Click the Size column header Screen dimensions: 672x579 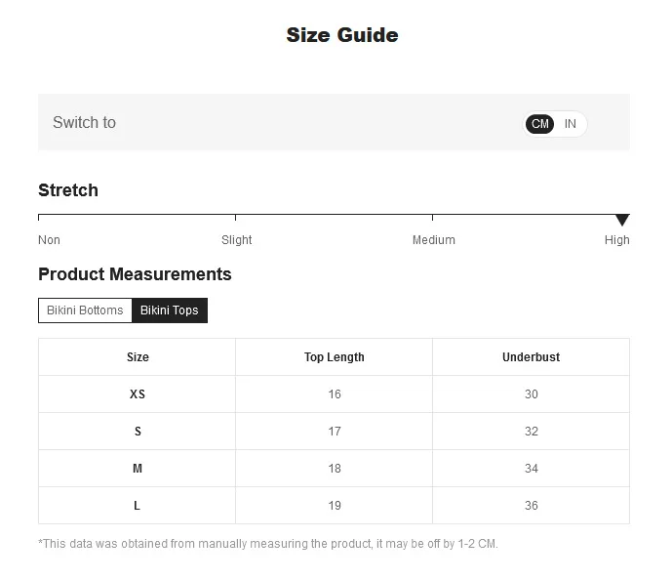point(138,357)
